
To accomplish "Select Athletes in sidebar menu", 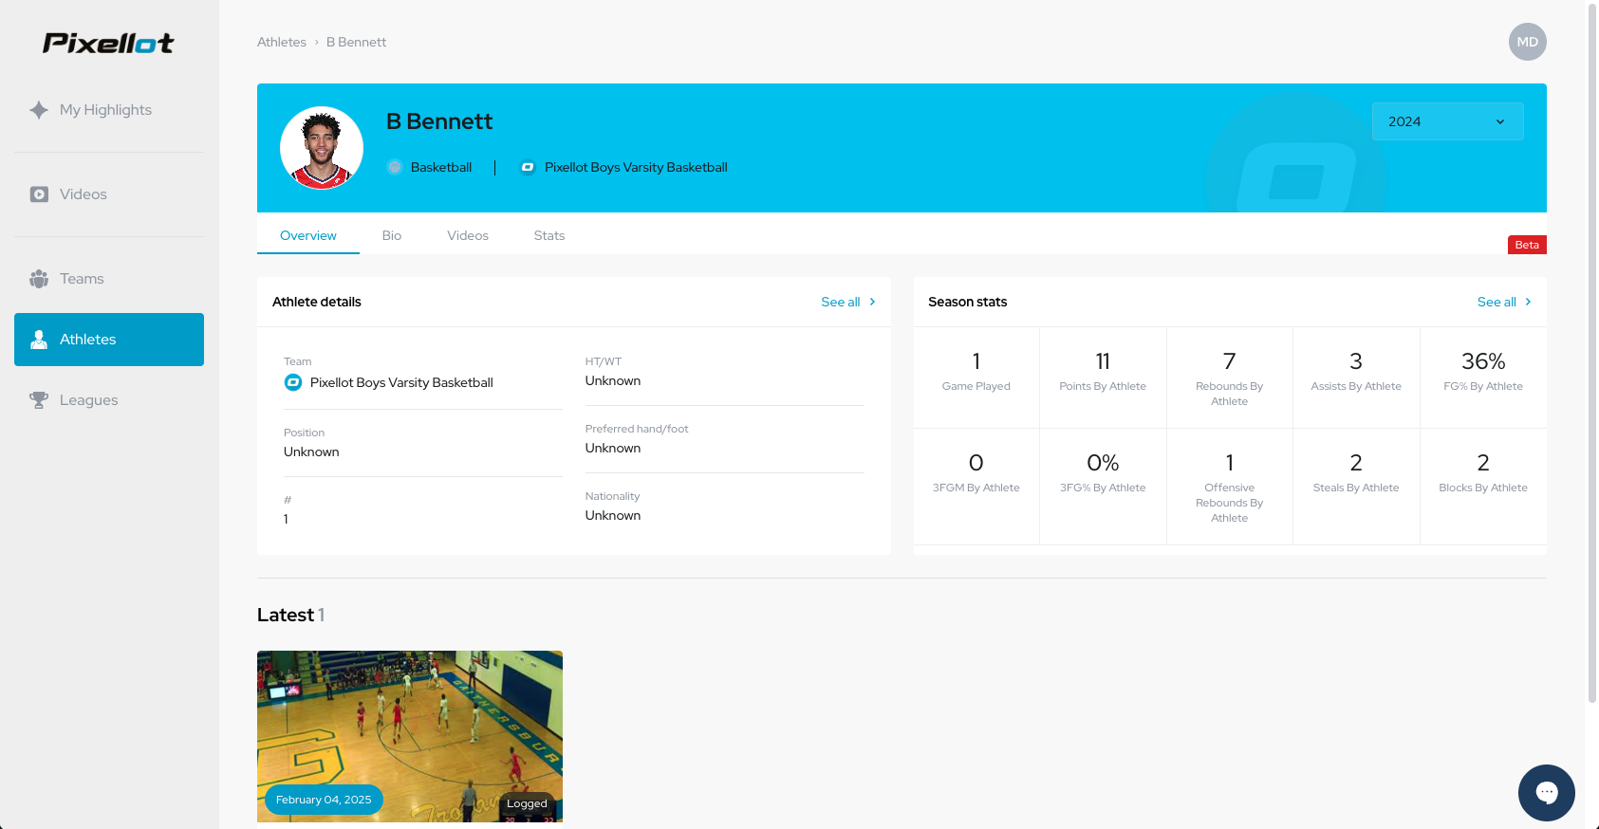I will [x=109, y=340].
